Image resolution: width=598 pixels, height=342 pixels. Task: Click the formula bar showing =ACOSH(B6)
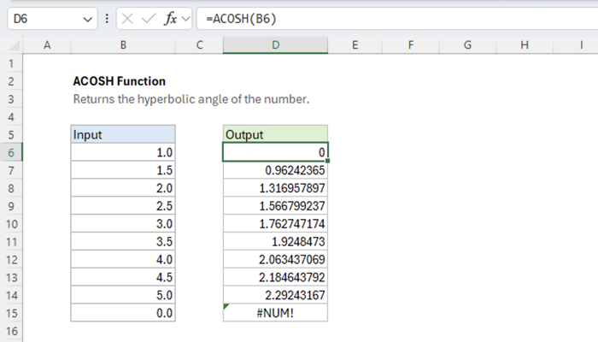pyautogui.click(x=397, y=18)
